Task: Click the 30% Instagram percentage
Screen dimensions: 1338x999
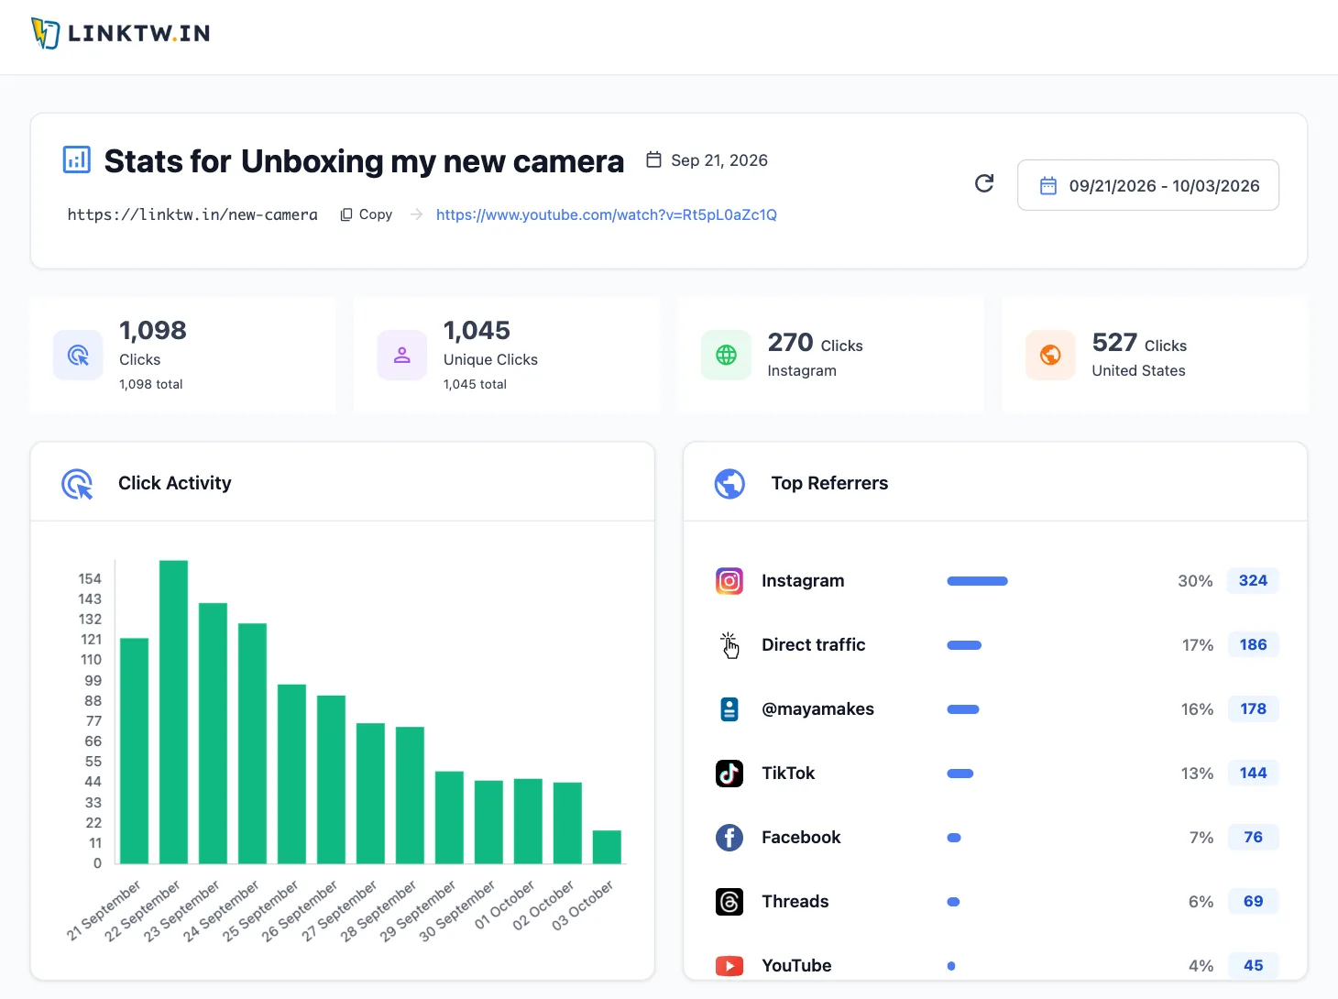Action: (x=1195, y=581)
